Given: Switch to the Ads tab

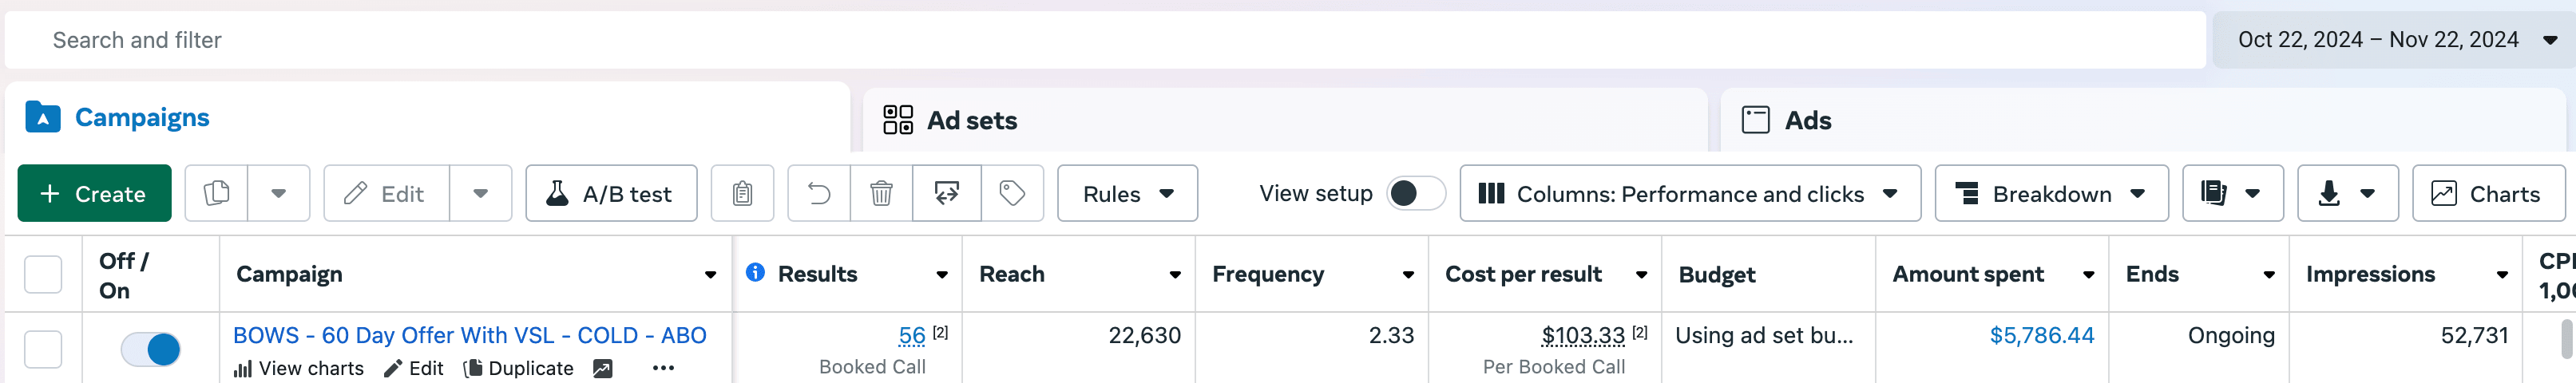Looking at the screenshot, I should click(x=1807, y=121).
